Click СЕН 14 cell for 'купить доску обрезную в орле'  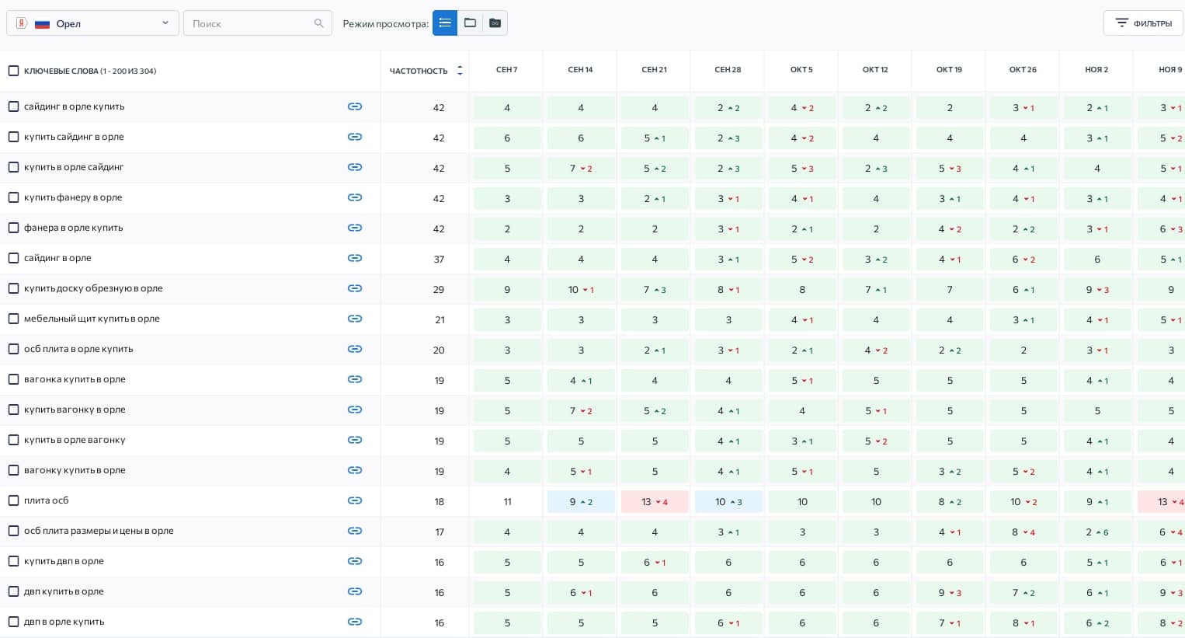coord(581,289)
